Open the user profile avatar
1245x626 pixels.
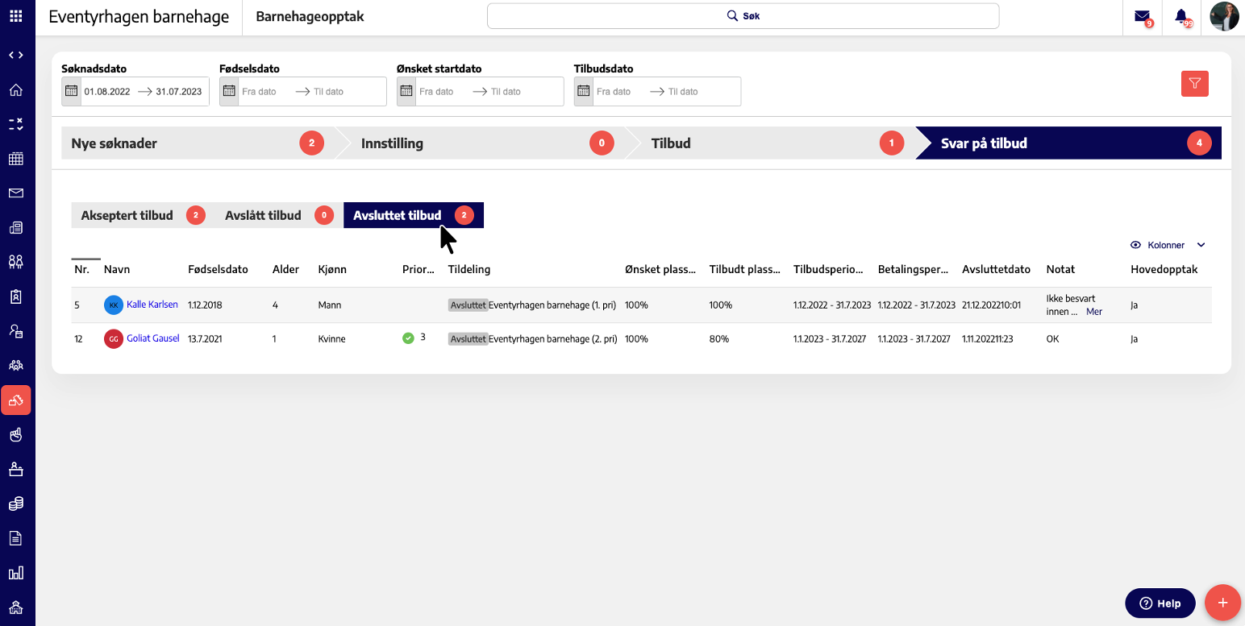tap(1224, 17)
